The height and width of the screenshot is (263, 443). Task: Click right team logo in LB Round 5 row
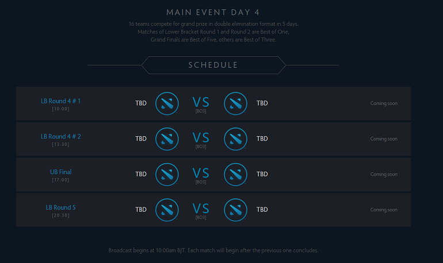coord(236,210)
